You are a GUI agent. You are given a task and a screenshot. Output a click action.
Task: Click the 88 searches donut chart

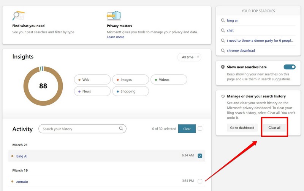[43, 86]
